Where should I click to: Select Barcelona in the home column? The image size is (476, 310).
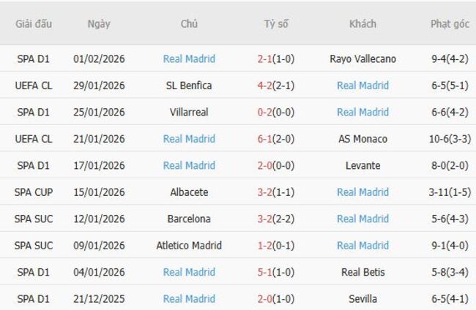pyautogui.click(x=189, y=219)
